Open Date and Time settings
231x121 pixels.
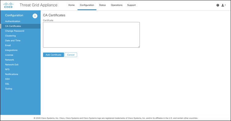click(13, 41)
